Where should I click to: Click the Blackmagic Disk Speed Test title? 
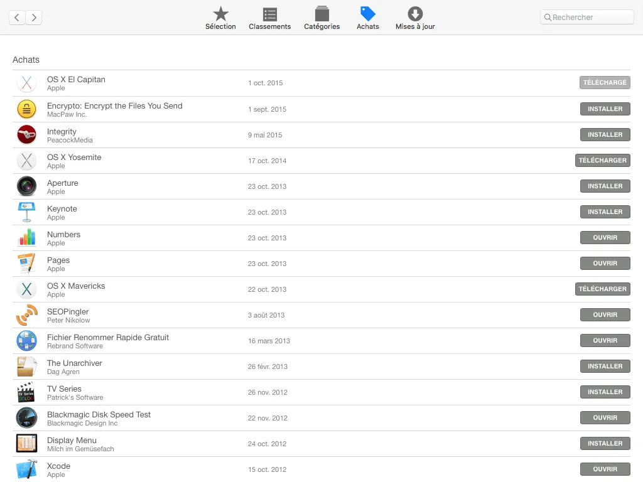coord(99,415)
